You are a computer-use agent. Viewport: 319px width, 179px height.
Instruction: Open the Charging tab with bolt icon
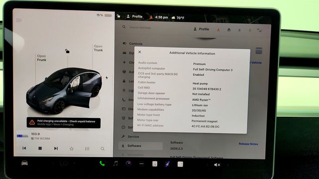[x=128, y=62]
